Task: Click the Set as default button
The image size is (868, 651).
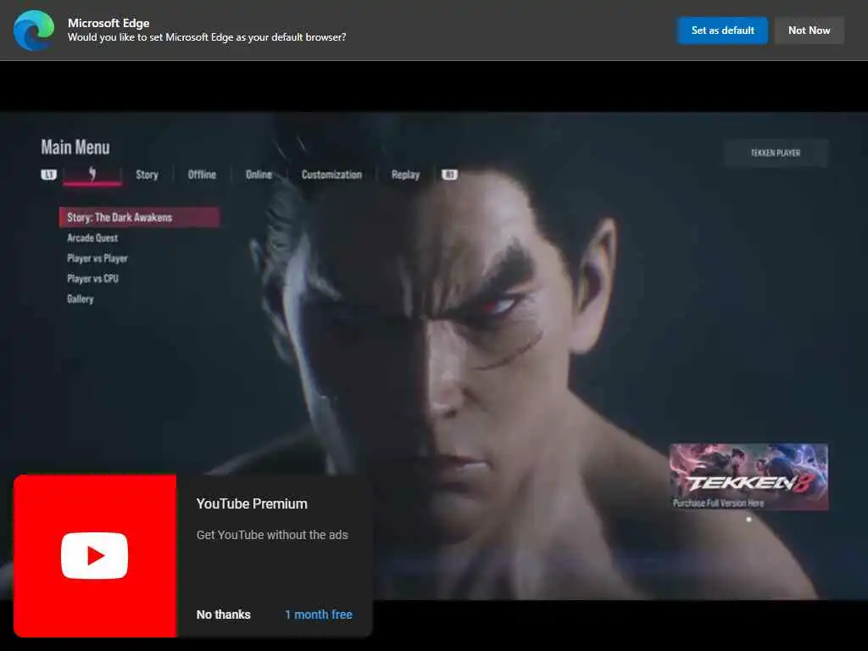Action: pyautogui.click(x=722, y=31)
